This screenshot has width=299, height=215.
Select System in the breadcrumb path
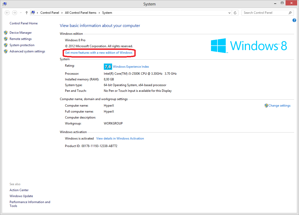coord(107,13)
